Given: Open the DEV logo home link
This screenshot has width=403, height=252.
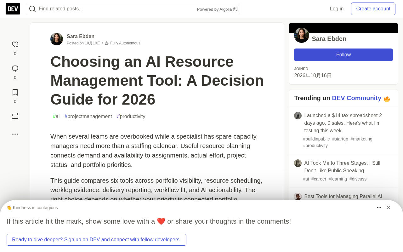Looking at the screenshot, I should point(13,9).
